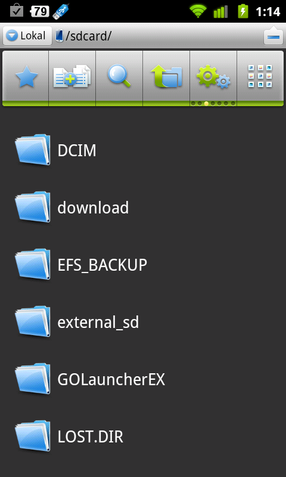This screenshot has width=286, height=477.
Task: Open the download folder
Action: click(143, 207)
